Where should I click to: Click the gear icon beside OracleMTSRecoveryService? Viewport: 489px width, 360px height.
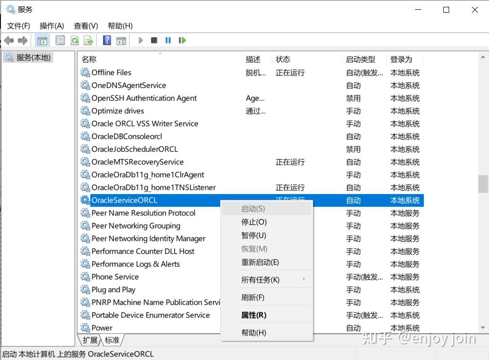point(85,162)
